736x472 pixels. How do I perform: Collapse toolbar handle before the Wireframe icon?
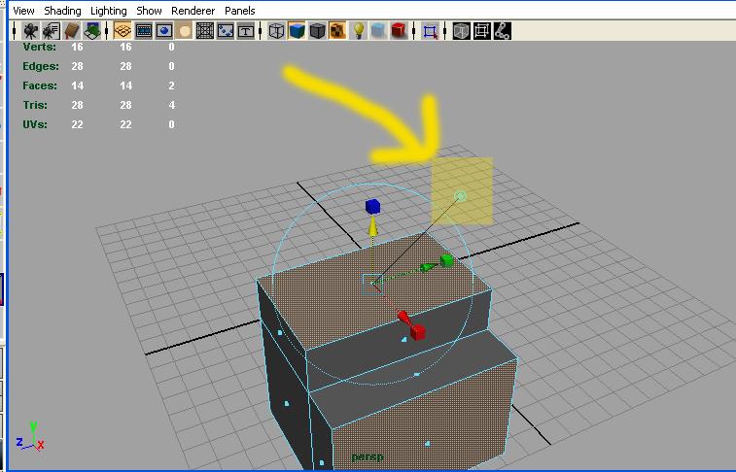[260, 31]
